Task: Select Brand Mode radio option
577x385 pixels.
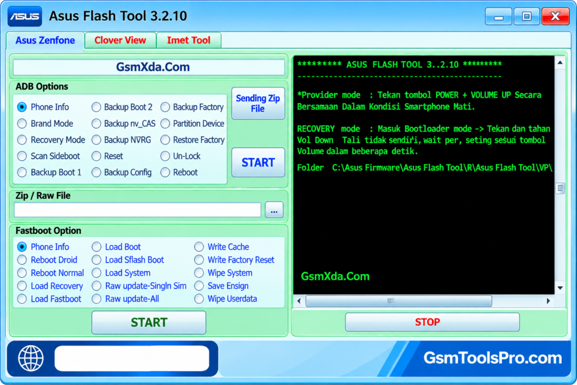Action: [x=22, y=123]
